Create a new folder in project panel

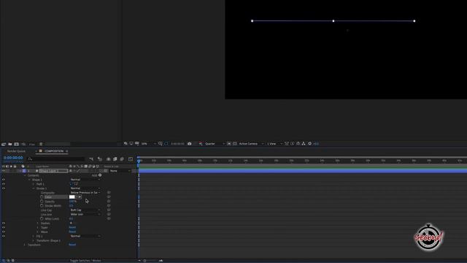[10, 144]
